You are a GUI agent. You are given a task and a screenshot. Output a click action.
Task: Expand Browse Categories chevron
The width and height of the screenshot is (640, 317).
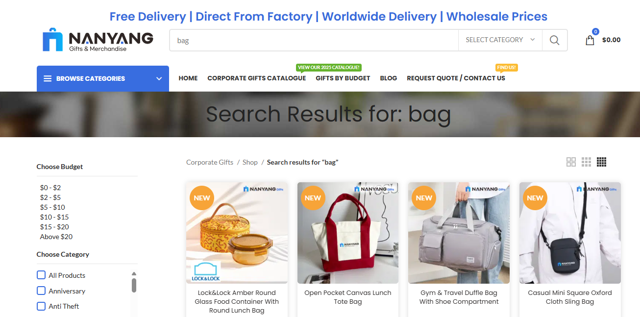tap(159, 78)
